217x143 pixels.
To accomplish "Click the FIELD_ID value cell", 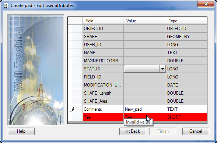I will coord(145,77).
